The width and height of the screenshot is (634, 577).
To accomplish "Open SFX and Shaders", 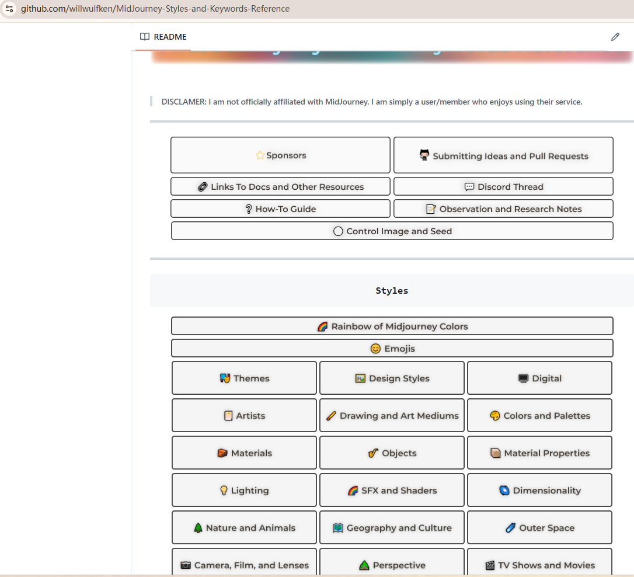I will pyautogui.click(x=392, y=490).
